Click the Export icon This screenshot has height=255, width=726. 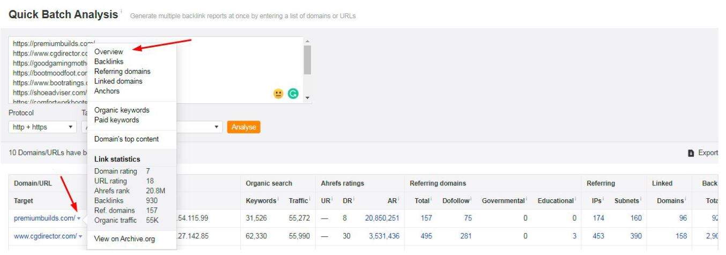click(x=692, y=153)
